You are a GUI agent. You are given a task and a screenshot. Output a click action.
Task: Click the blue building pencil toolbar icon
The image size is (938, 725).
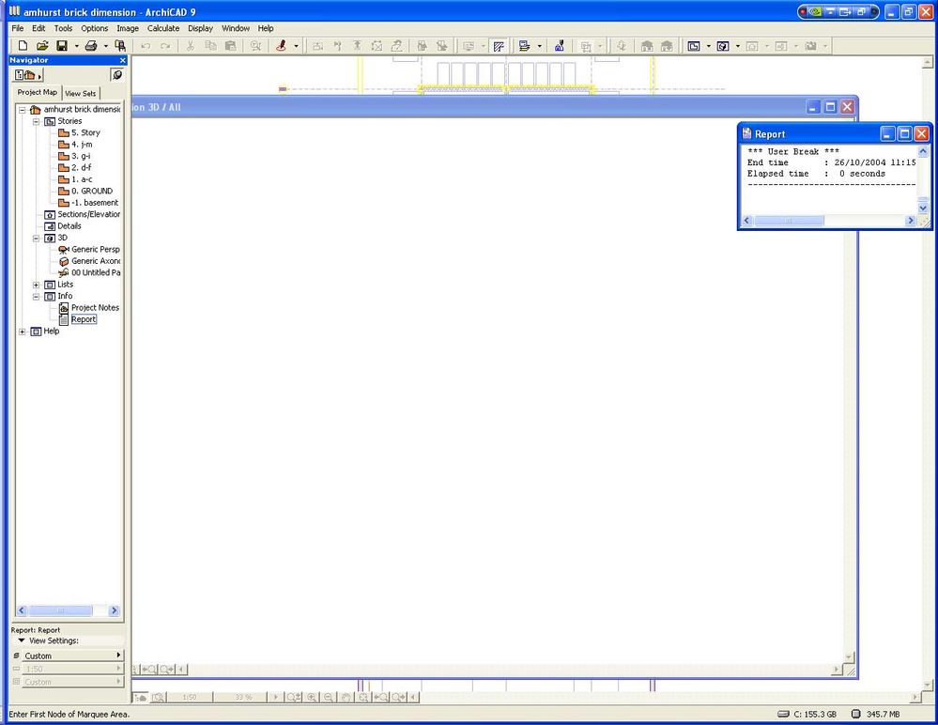click(x=560, y=46)
